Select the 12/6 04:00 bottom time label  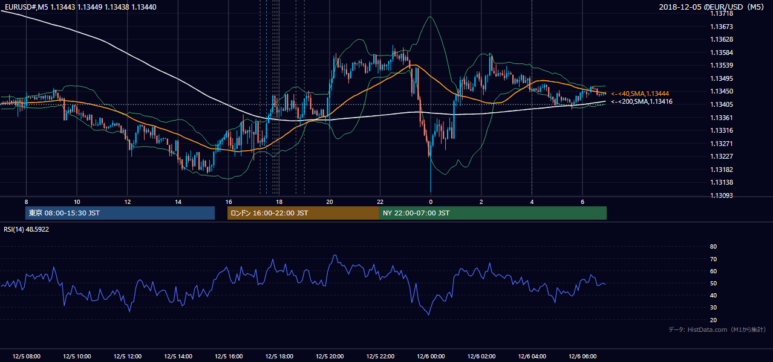[532, 357]
